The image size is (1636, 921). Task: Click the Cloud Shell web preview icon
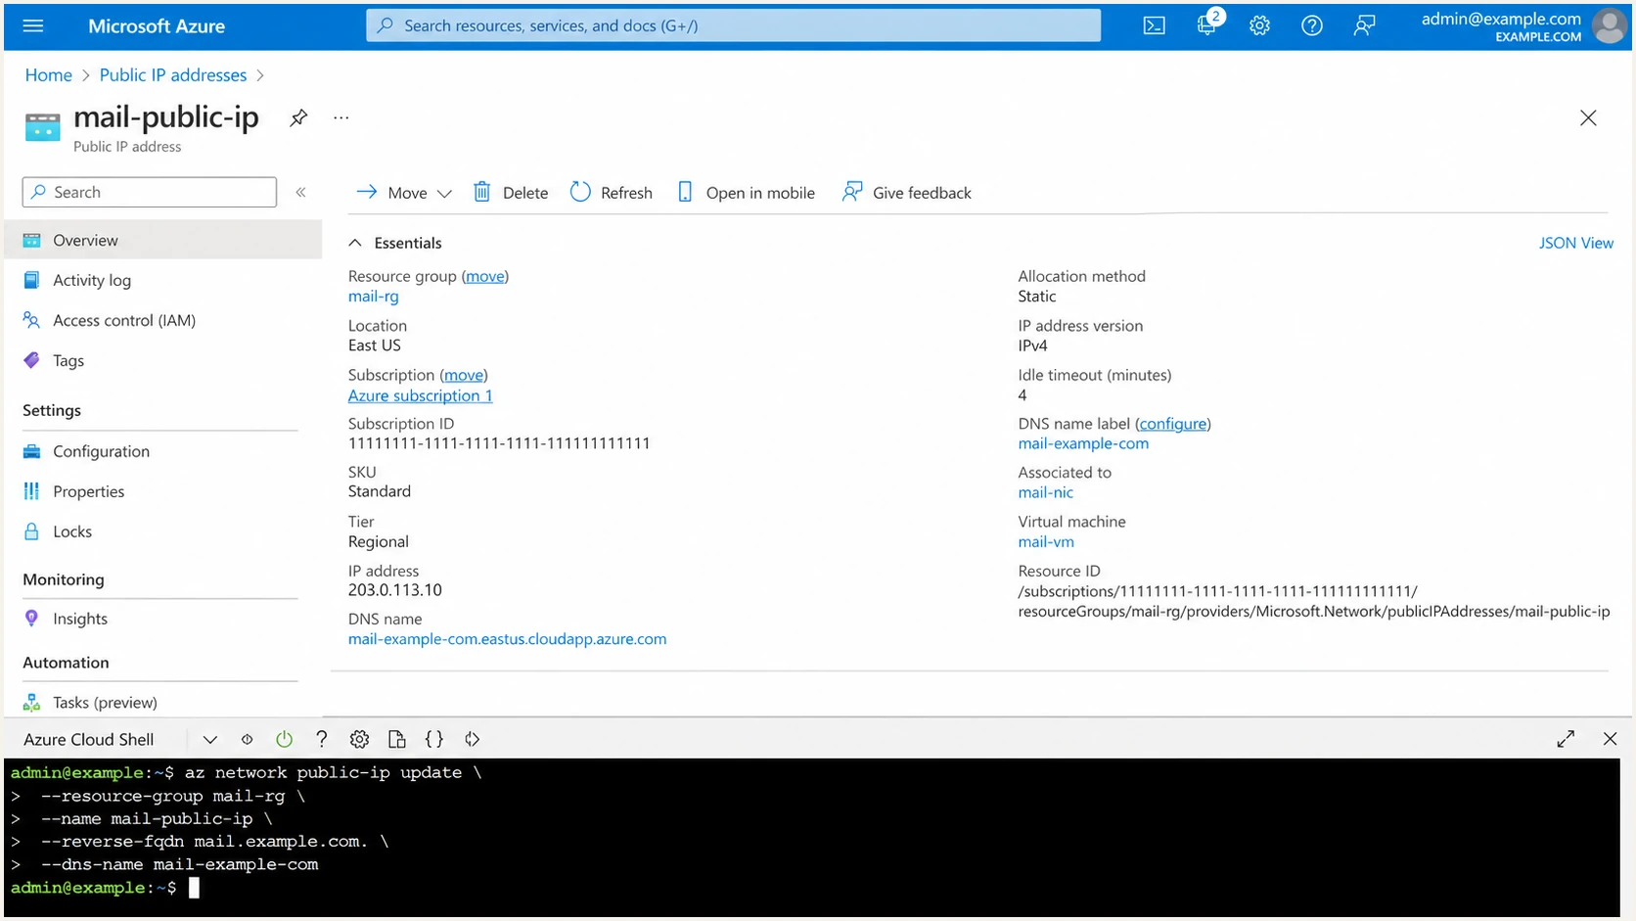coord(473,739)
